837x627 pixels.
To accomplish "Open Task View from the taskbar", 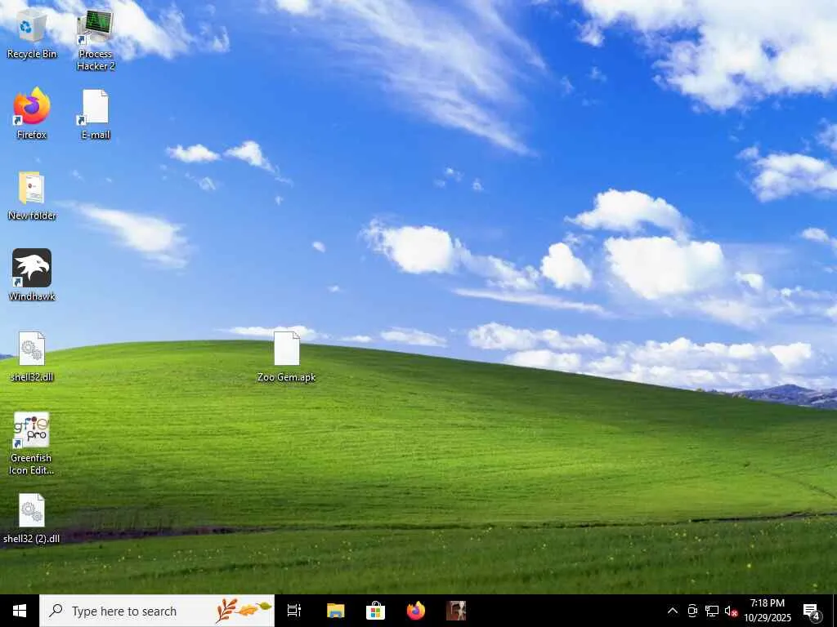I will pyautogui.click(x=294, y=611).
